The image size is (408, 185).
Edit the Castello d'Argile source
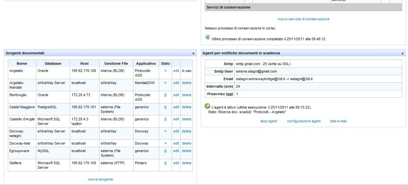pyautogui.click(x=176, y=119)
